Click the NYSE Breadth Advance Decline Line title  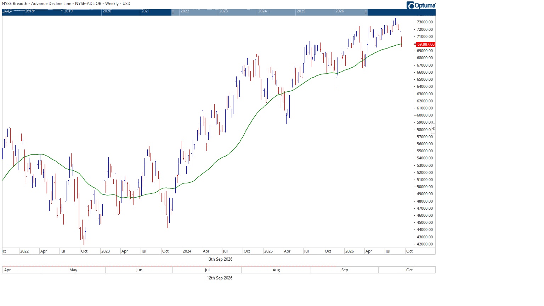66,4
